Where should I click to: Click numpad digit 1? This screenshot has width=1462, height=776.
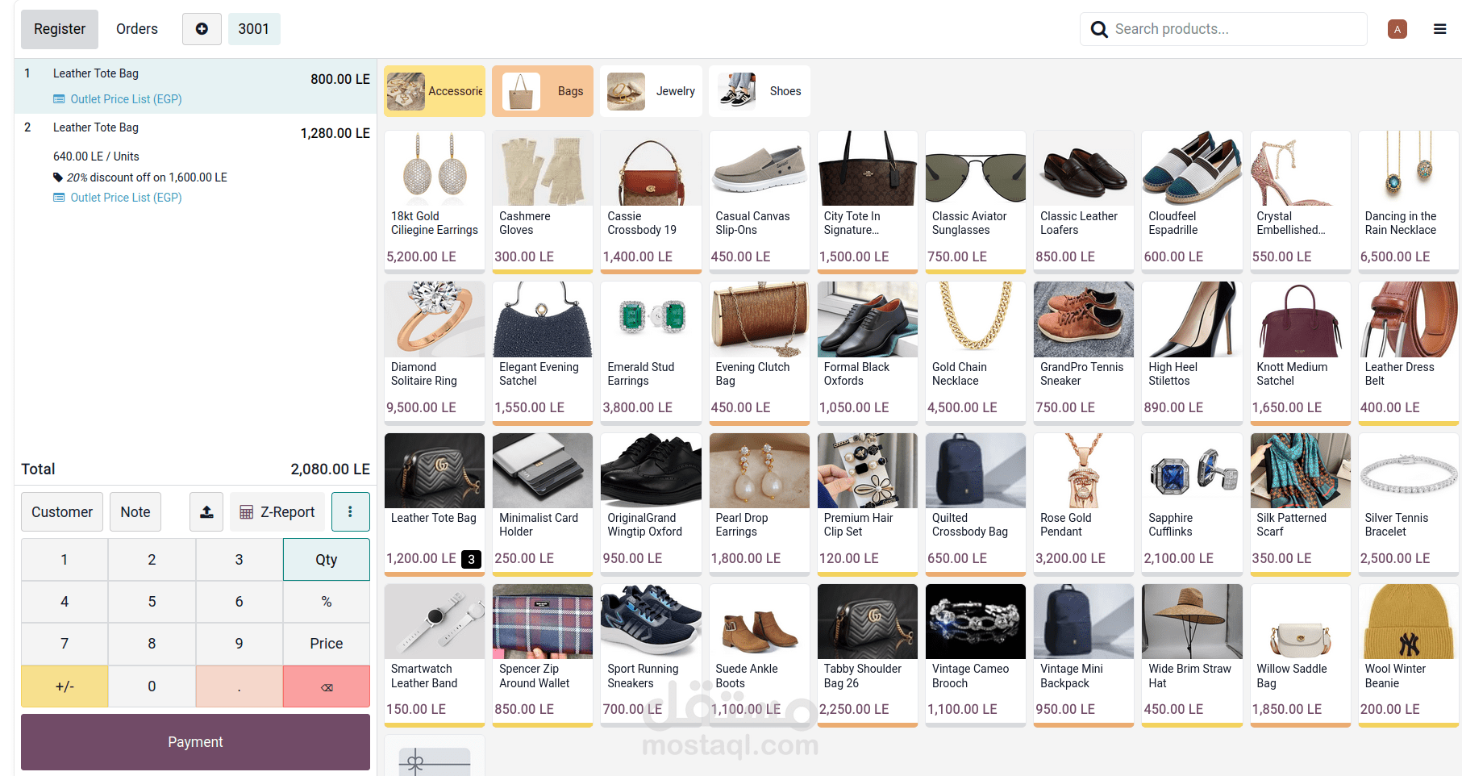point(65,560)
